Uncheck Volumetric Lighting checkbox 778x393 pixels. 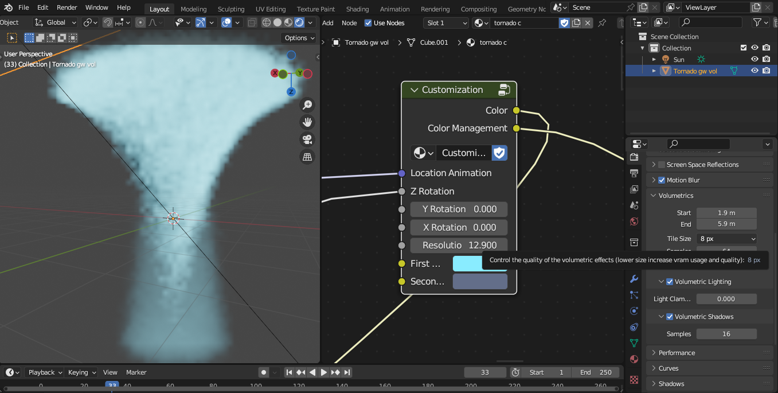(670, 282)
